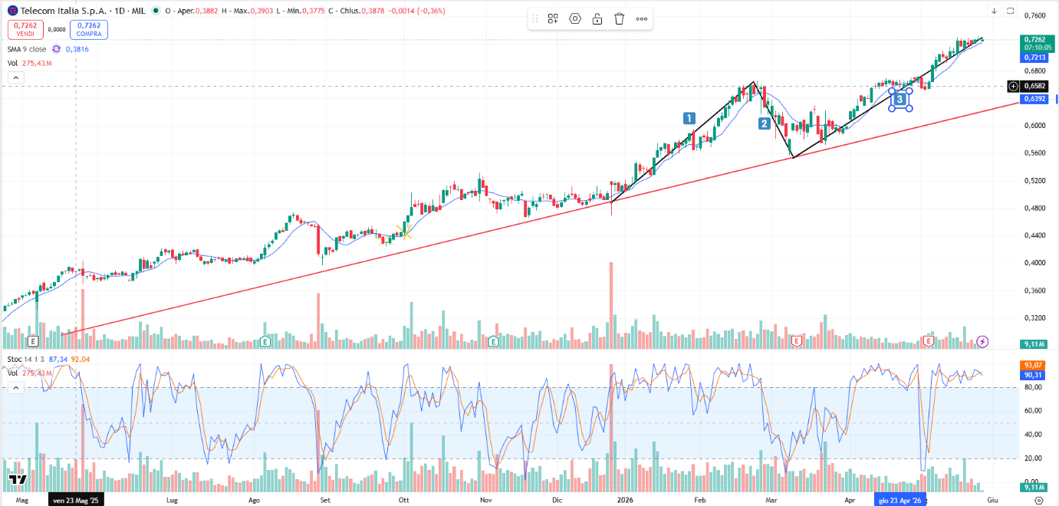The width and height of the screenshot is (1059, 506).
Task: Grab the floating toolbar drag handle
Action: pos(535,19)
